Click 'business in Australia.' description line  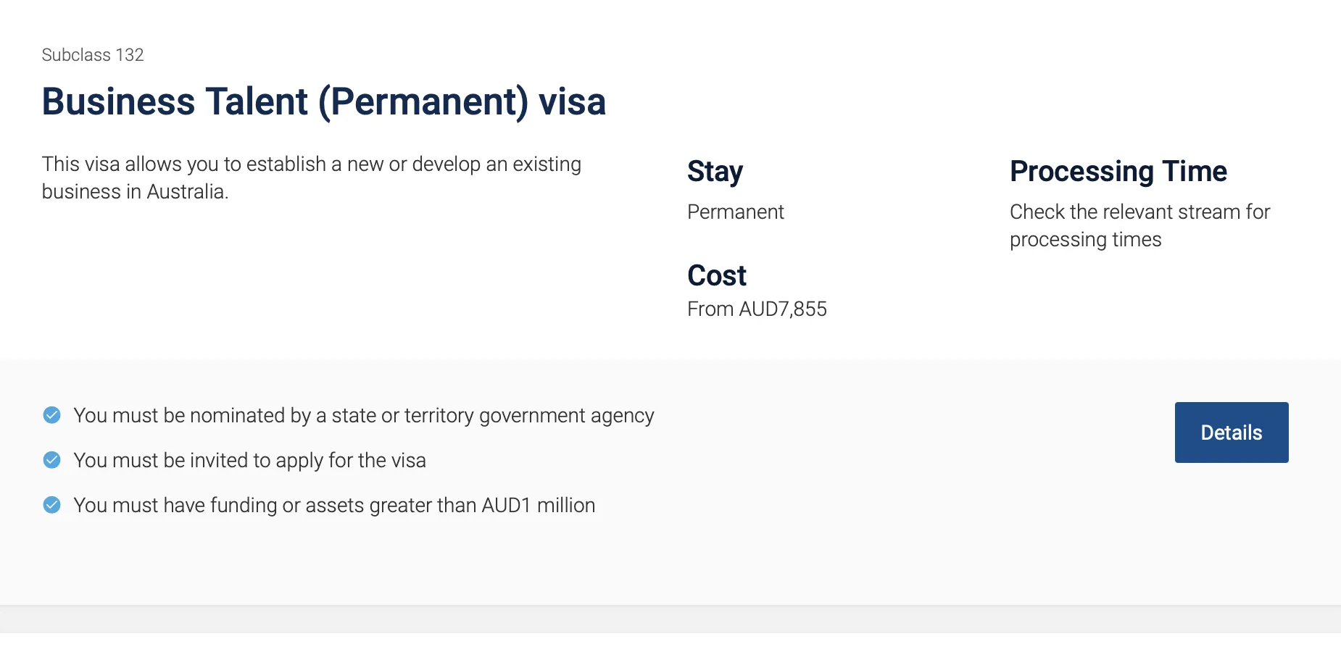[136, 192]
